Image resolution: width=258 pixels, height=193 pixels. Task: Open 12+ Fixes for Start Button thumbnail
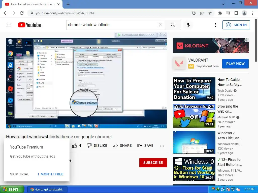(194, 169)
